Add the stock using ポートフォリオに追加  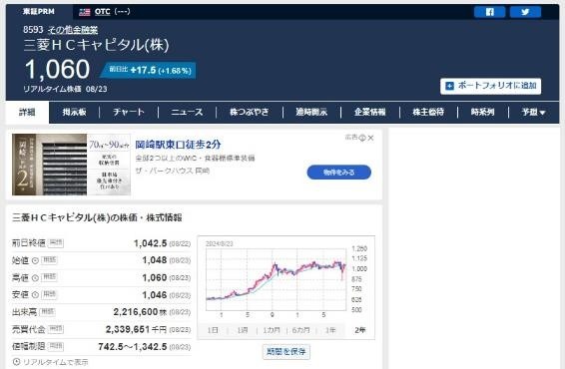(x=490, y=86)
